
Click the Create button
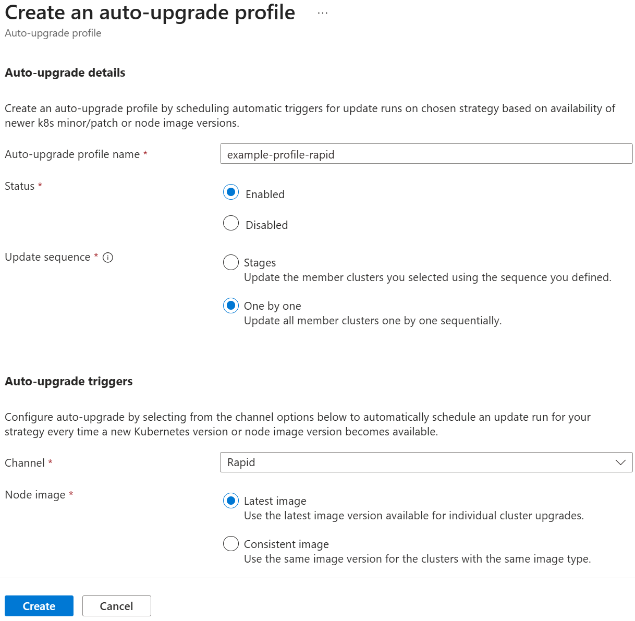pos(39,606)
